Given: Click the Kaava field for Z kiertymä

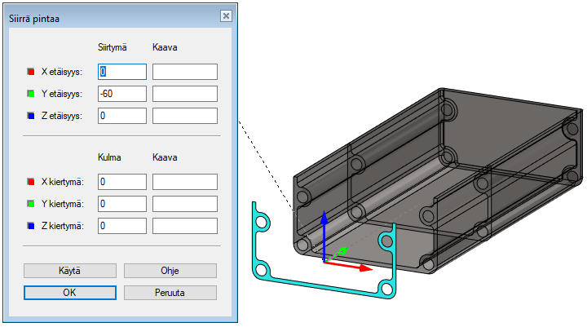Looking at the screenshot, I should click(x=184, y=226).
